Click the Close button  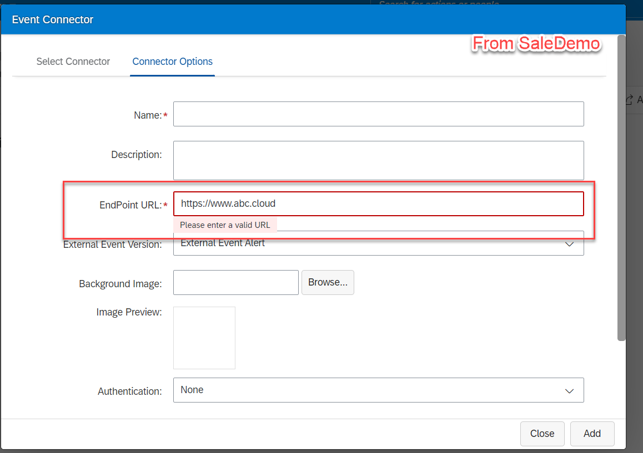click(x=542, y=434)
